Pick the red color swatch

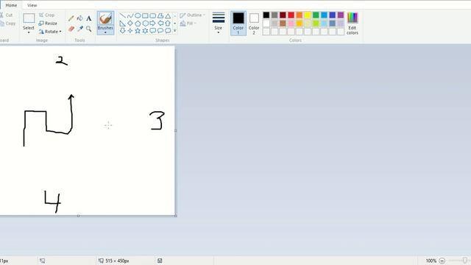pyautogui.click(x=291, y=15)
